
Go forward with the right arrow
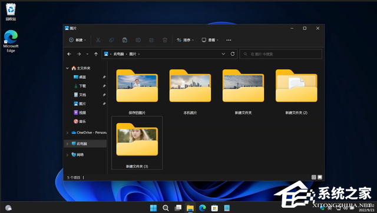(x=79, y=54)
